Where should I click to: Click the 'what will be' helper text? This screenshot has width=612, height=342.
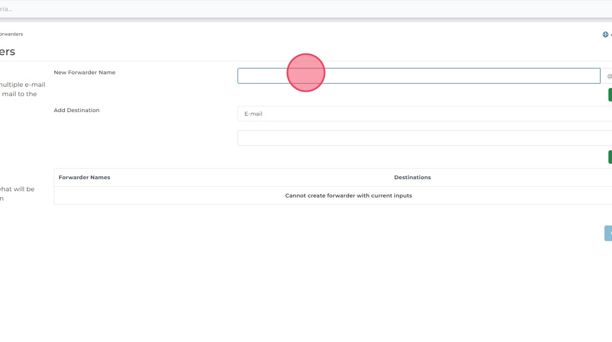click(17, 189)
